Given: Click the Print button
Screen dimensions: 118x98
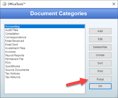Looking at the screenshot, I should tap(100, 71).
